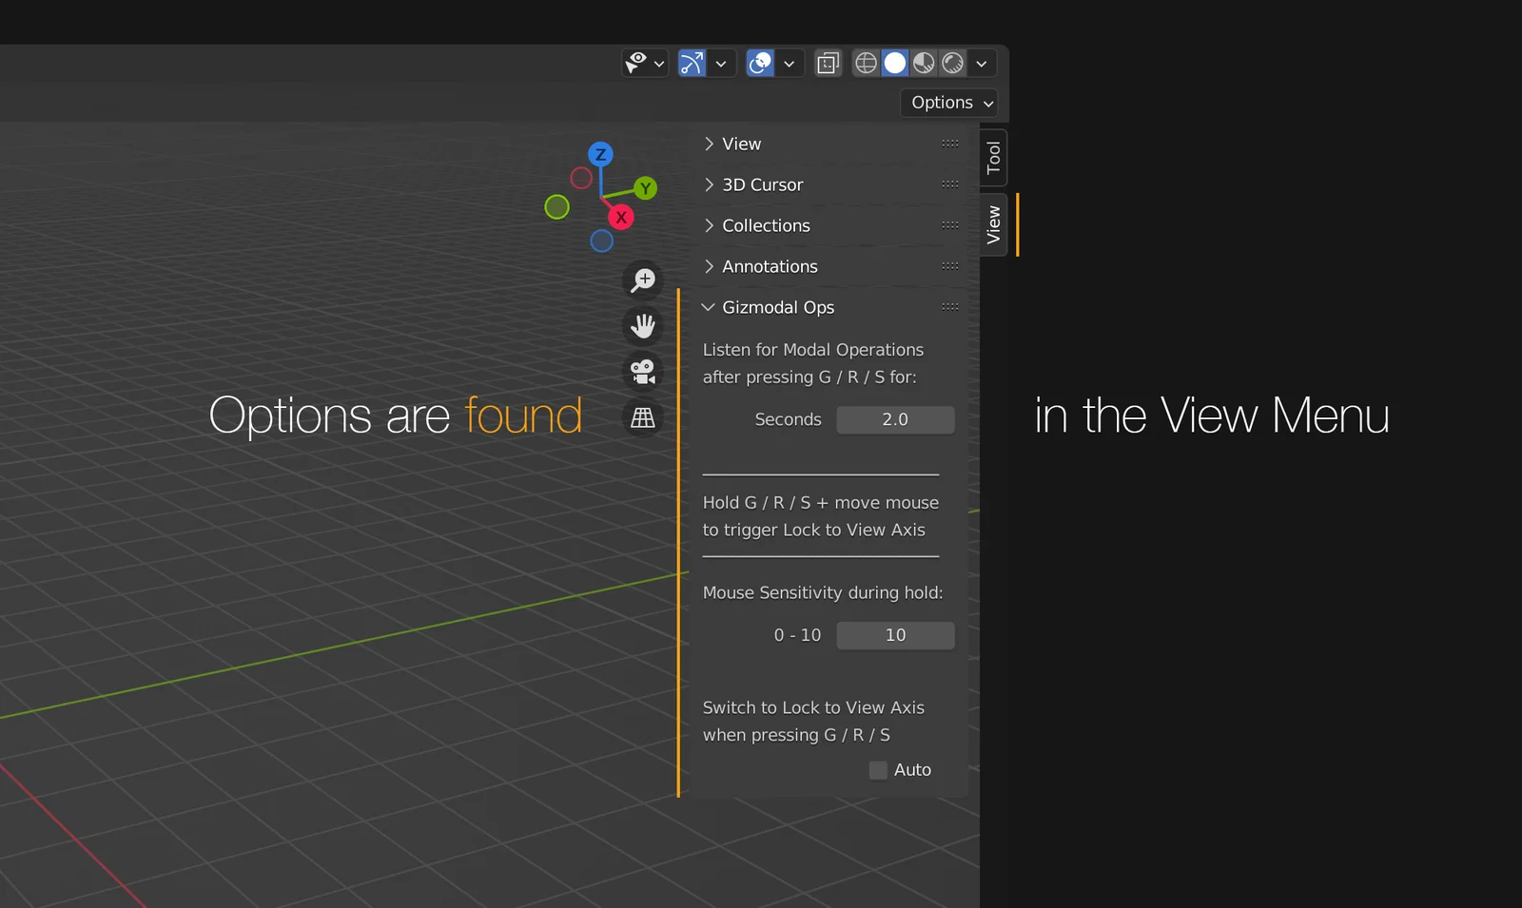This screenshot has width=1522, height=908.
Task: Click the zoom magnifier navigation icon
Action: (x=643, y=280)
